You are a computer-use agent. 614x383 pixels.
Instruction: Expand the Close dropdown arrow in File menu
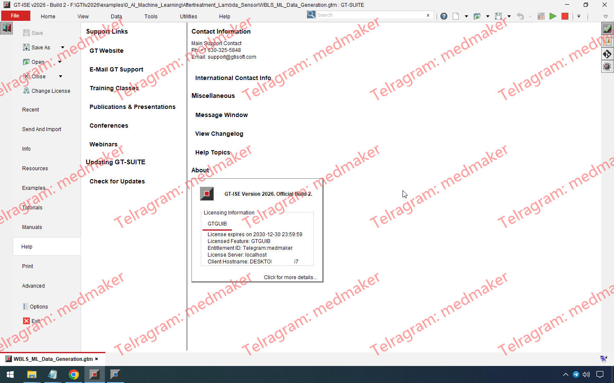pos(61,76)
